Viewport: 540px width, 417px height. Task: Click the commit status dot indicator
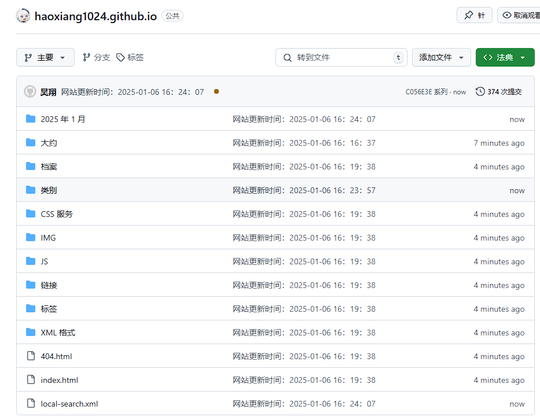pos(216,91)
